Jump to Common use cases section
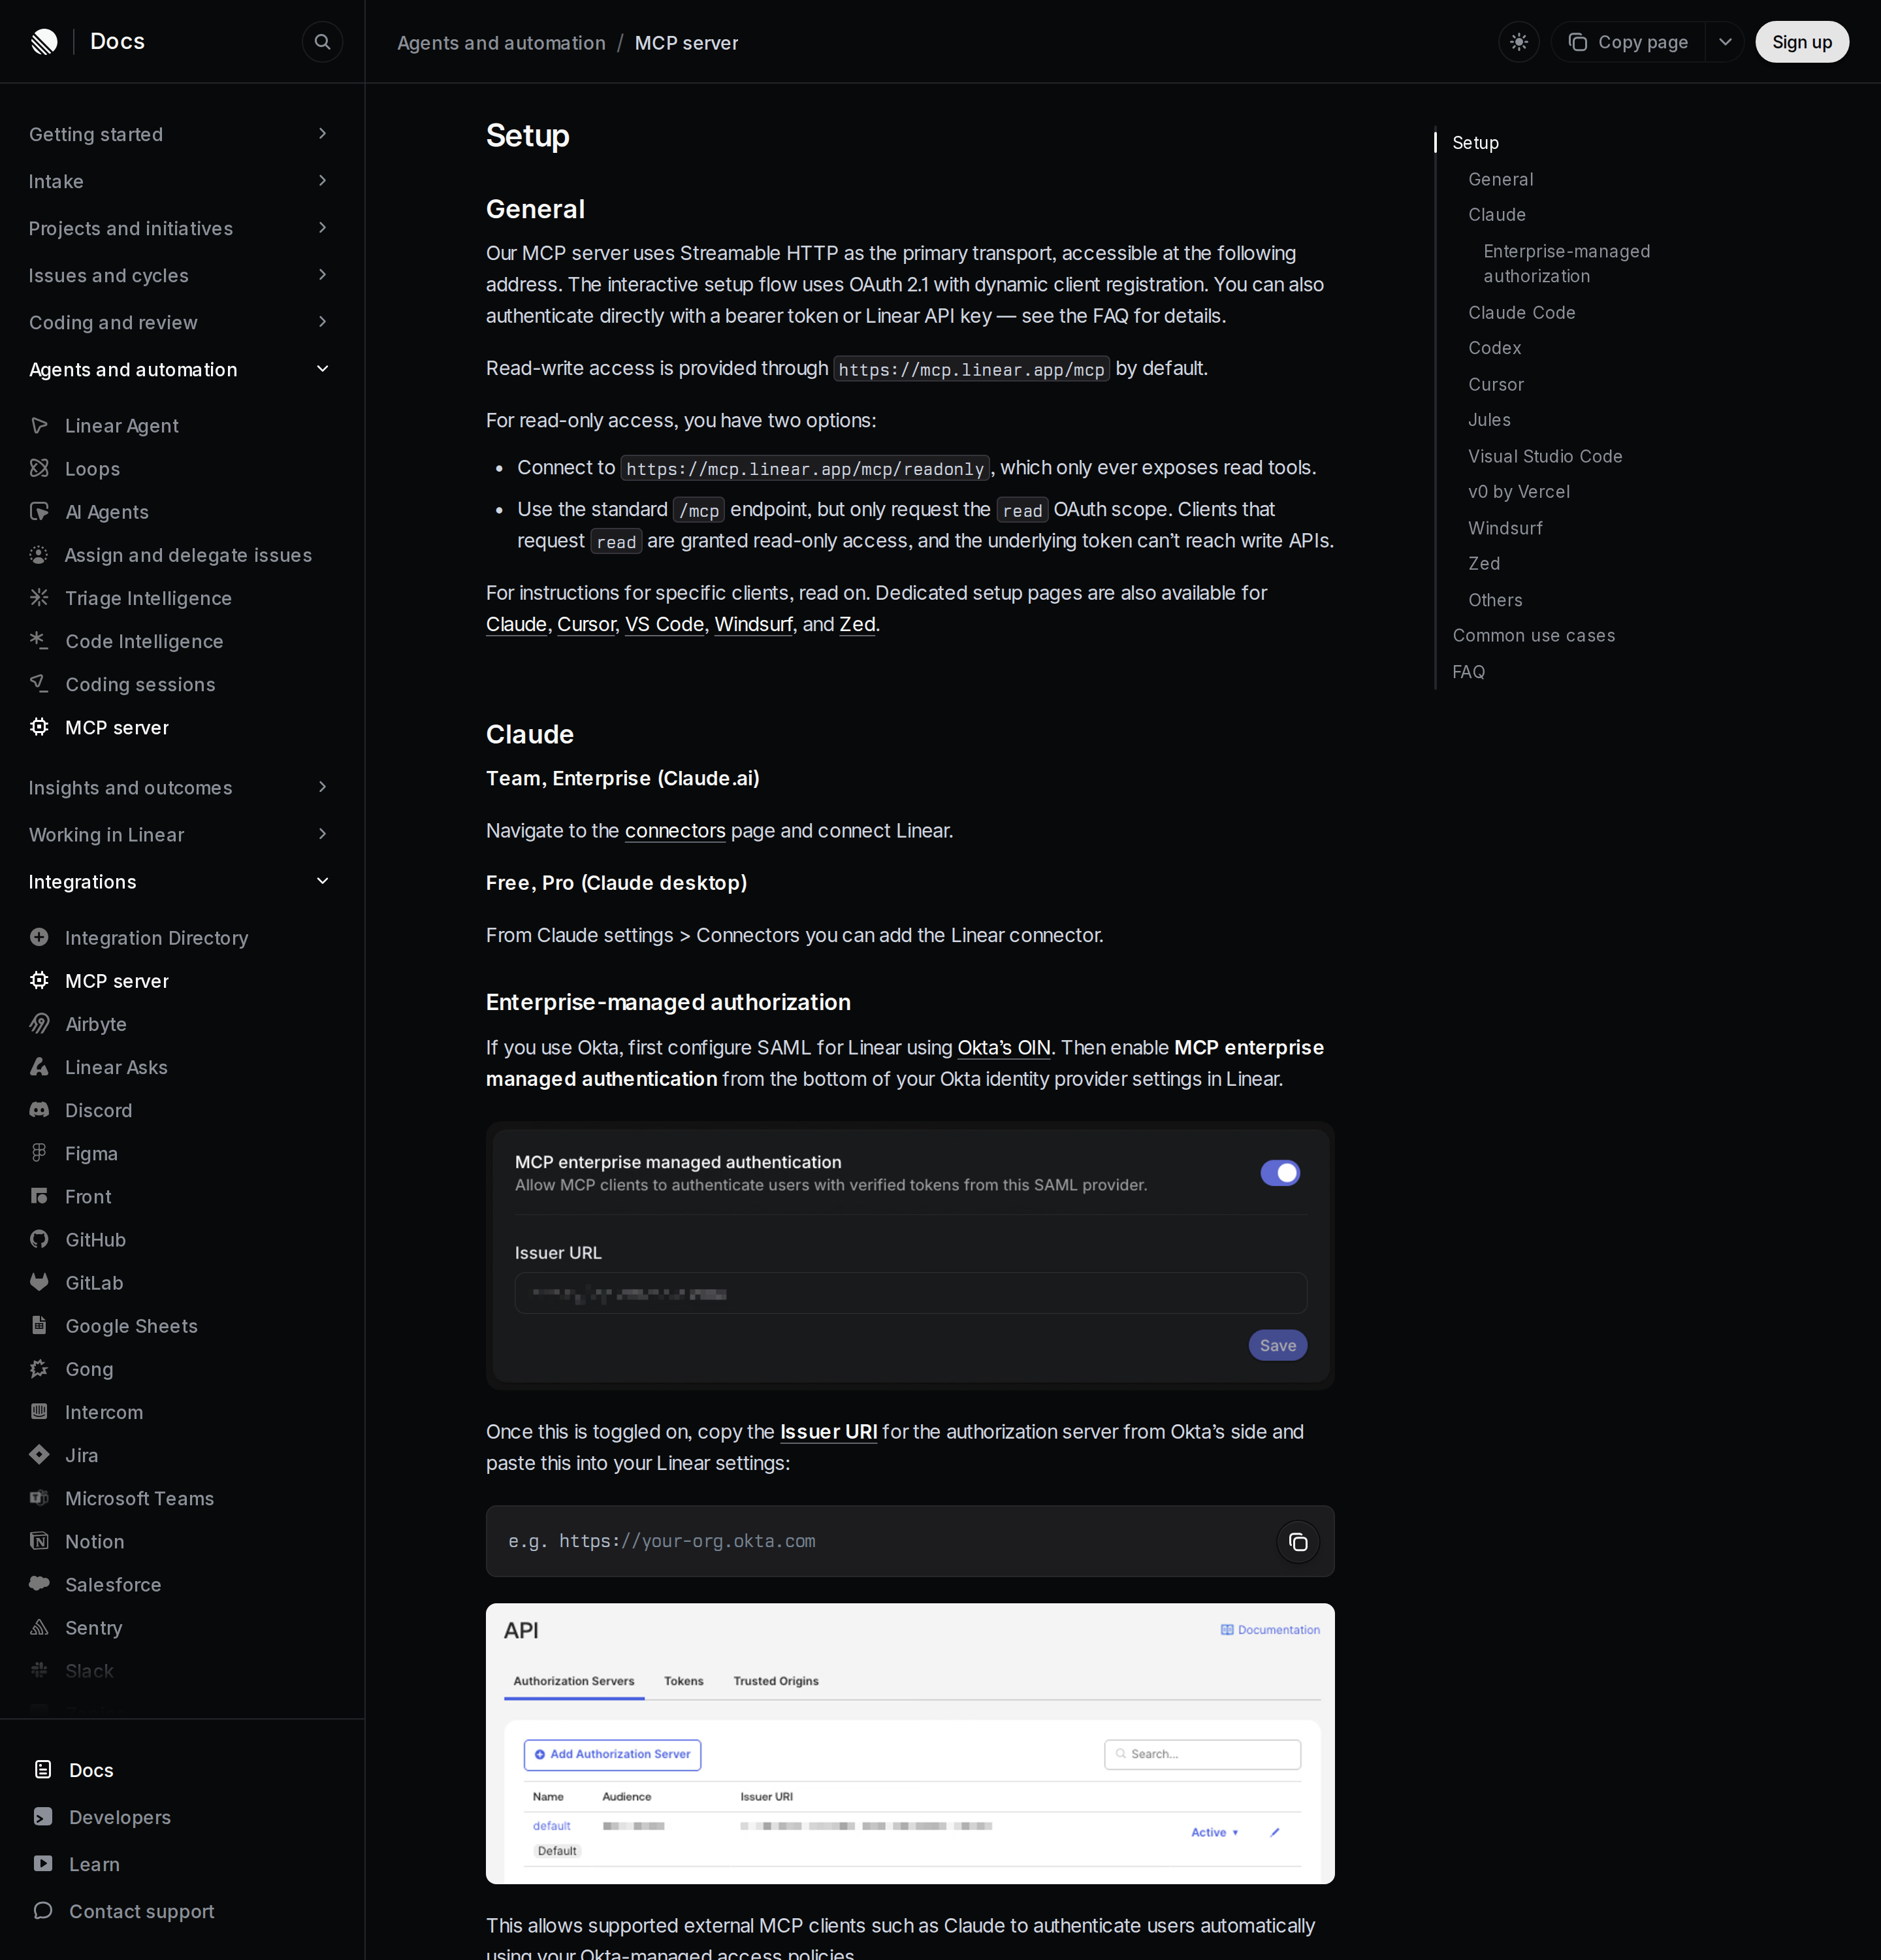1881x1960 pixels. (1533, 636)
